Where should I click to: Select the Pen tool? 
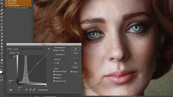pyautogui.click(x=2, y=53)
